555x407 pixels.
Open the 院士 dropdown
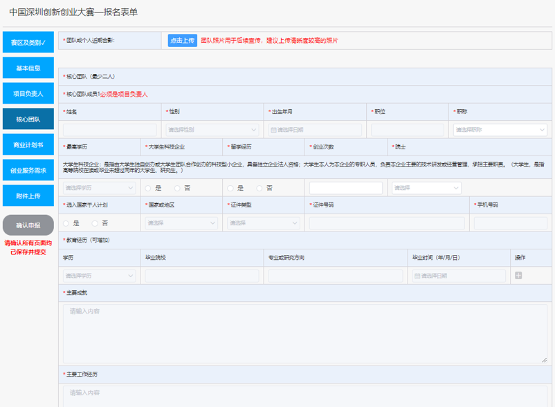(426, 188)
